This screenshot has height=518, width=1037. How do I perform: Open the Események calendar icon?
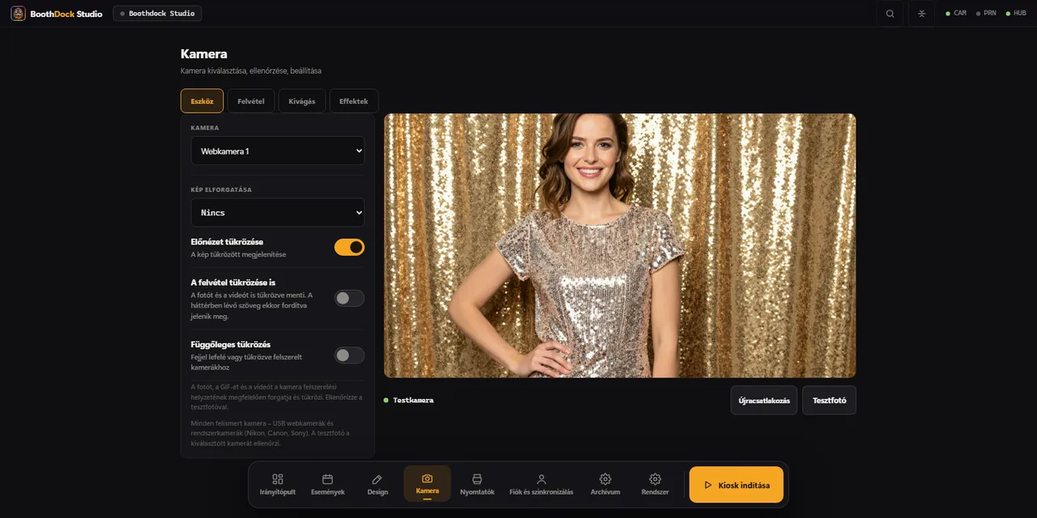[327, 478]
